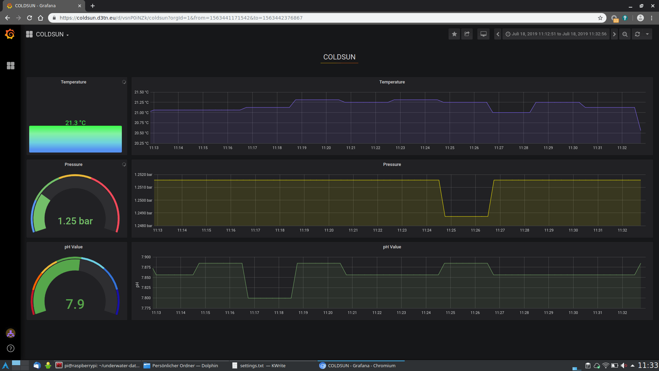Screen dimensions: 659x371
Task: Click the share dashboard icon
Action: [x=467, y=34]
